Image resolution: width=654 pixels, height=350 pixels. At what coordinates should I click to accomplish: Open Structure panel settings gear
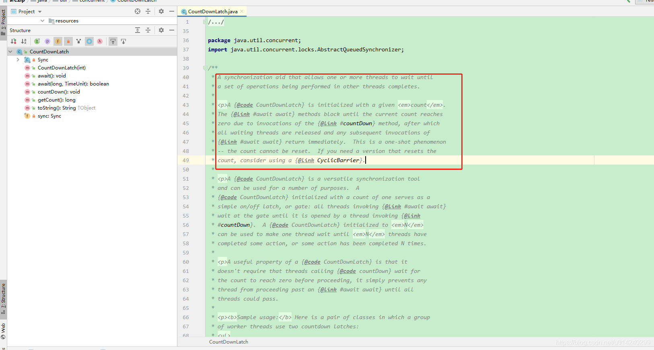pos(161,30)
